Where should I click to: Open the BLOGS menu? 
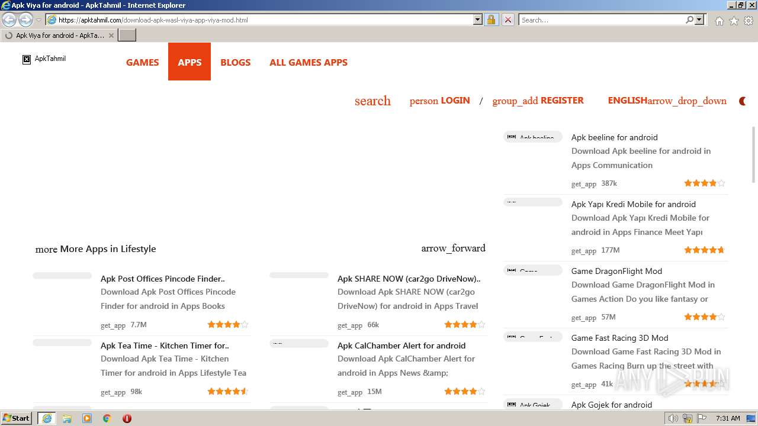pyautogui.click(x=235, y=62)
